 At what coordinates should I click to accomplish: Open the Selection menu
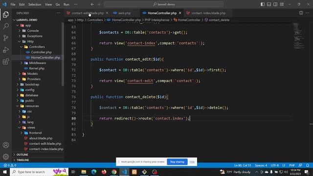(x=35, y=4)
